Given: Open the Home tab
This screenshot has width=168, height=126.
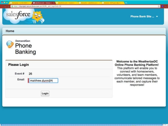Looking at the screenshot, I should coord(10,31).
